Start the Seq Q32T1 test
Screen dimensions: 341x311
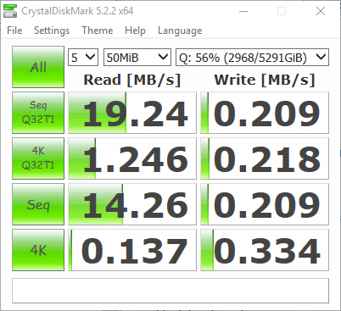[x=38, y=113]
